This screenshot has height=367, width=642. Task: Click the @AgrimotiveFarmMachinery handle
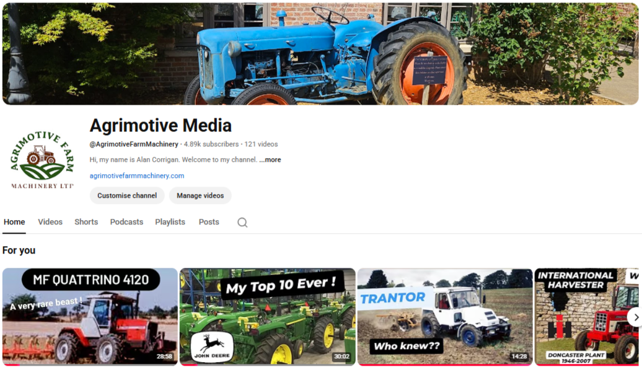pos(134,144)
